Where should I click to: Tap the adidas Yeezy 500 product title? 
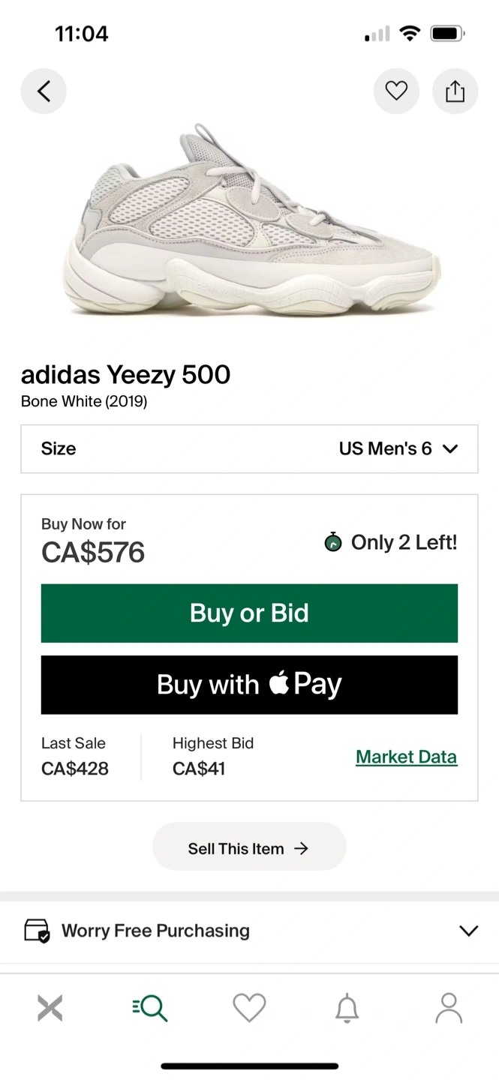pos(125,374)
